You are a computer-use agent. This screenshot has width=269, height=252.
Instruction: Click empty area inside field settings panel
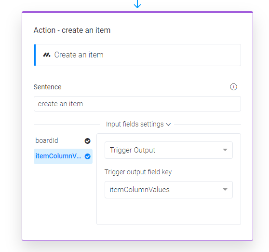tap(169, 212)
